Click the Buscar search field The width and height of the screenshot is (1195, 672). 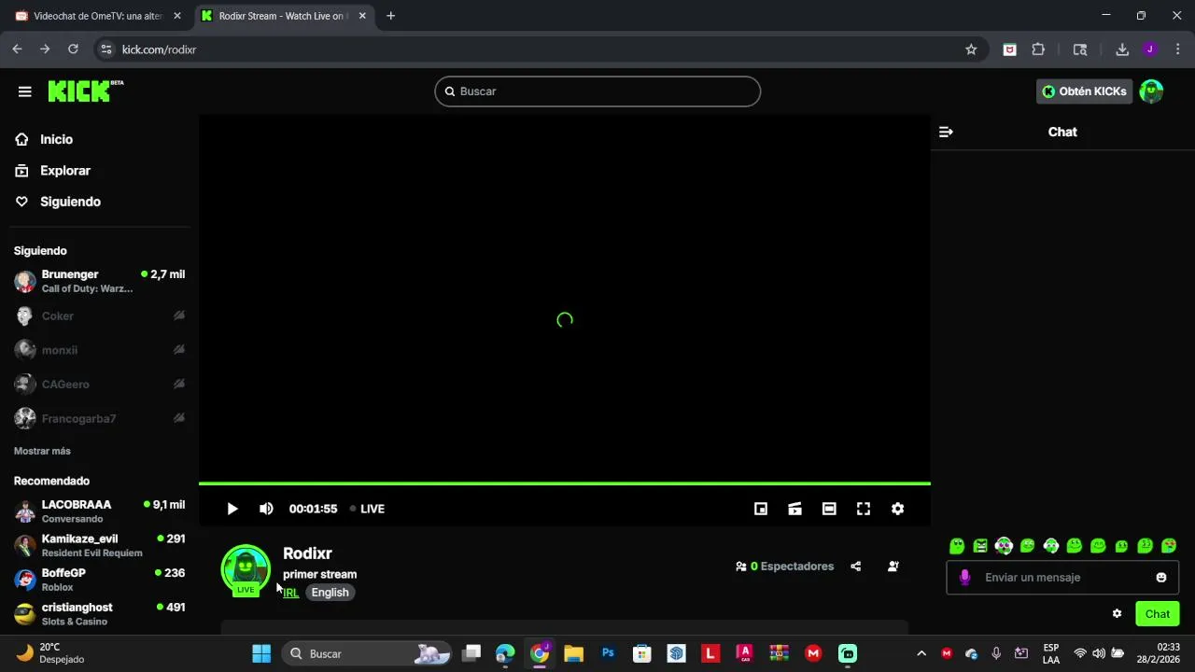(x=597, y=91)
